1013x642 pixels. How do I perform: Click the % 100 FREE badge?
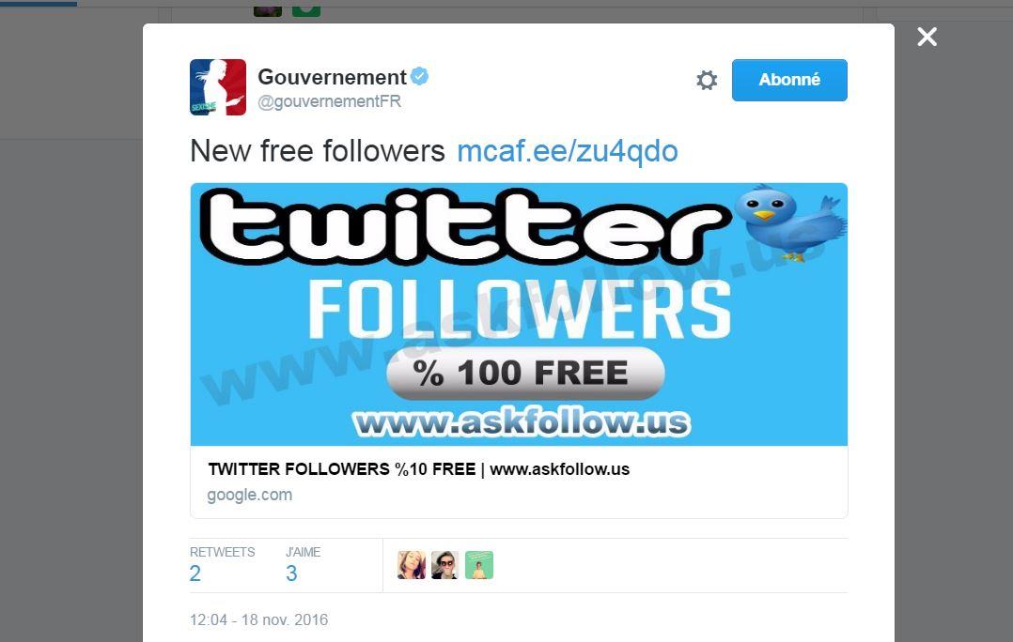[525, 374]
